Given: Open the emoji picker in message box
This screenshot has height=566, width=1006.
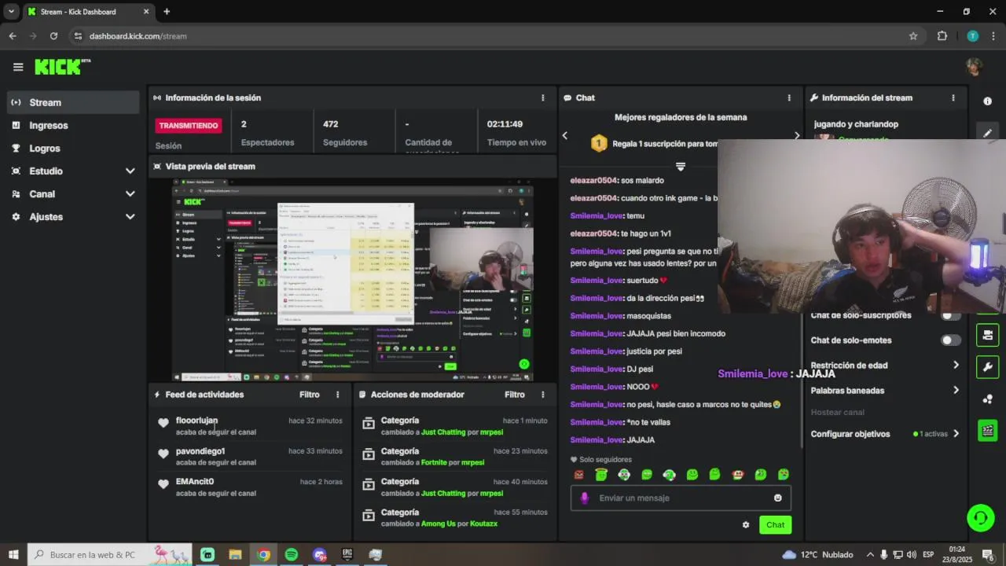Looking at the screenshot, I should pyautogui.click(x=778, y=498).
